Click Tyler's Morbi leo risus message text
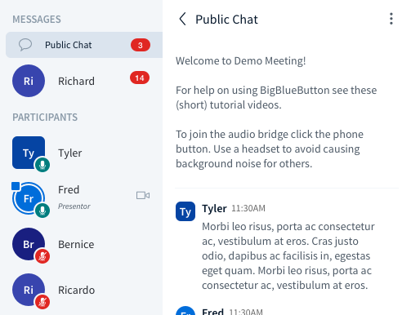Viewport: 411px width, 315px height. coord(288,255)
